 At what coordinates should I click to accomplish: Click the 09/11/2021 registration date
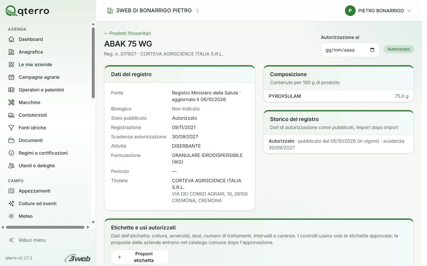[184, 127]
